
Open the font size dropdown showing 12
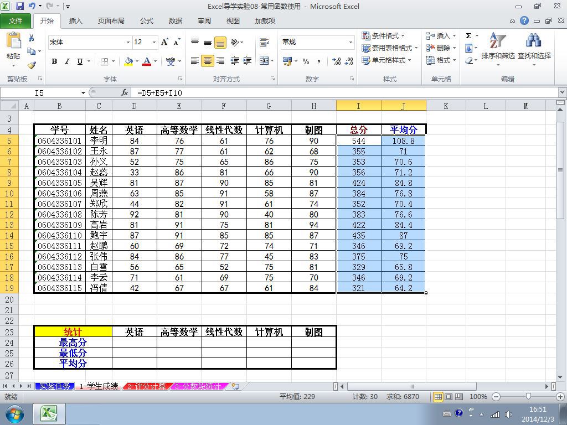154,42
